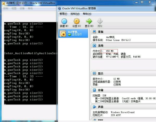Click the 常规 section heading
This screenshot has height=122, width=156.
click(x=101, y=32)
